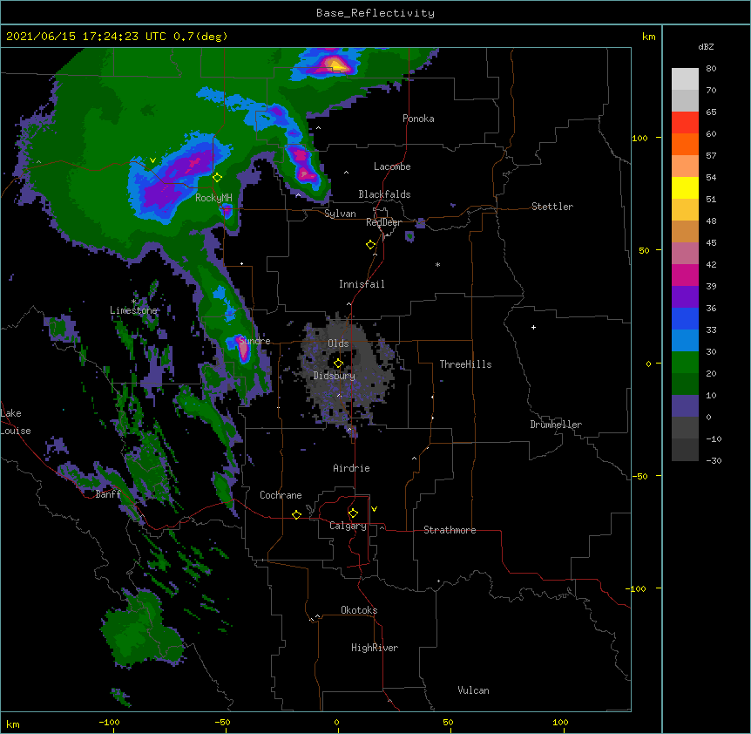Click the yellow diamond marker under Cochrane
Image resolution: width=751 pixels, height=734 pixels.
coord(296,514)
